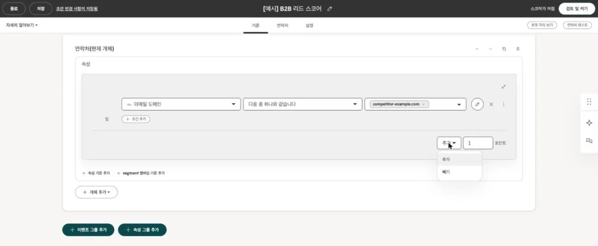
Task: Switch to the 연락처 tab
Action: click(x=282, y=26)
